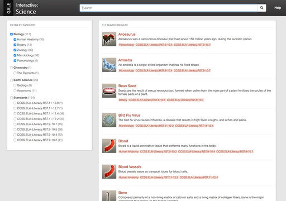Check the CCSS.ELA-Literacy.RST.9-10.5 standard filter
The height and width of the screenshot is (201, 286).
click(15, 130)
